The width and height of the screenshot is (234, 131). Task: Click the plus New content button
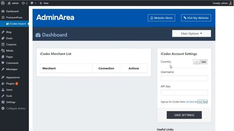[x=44, y=3]
